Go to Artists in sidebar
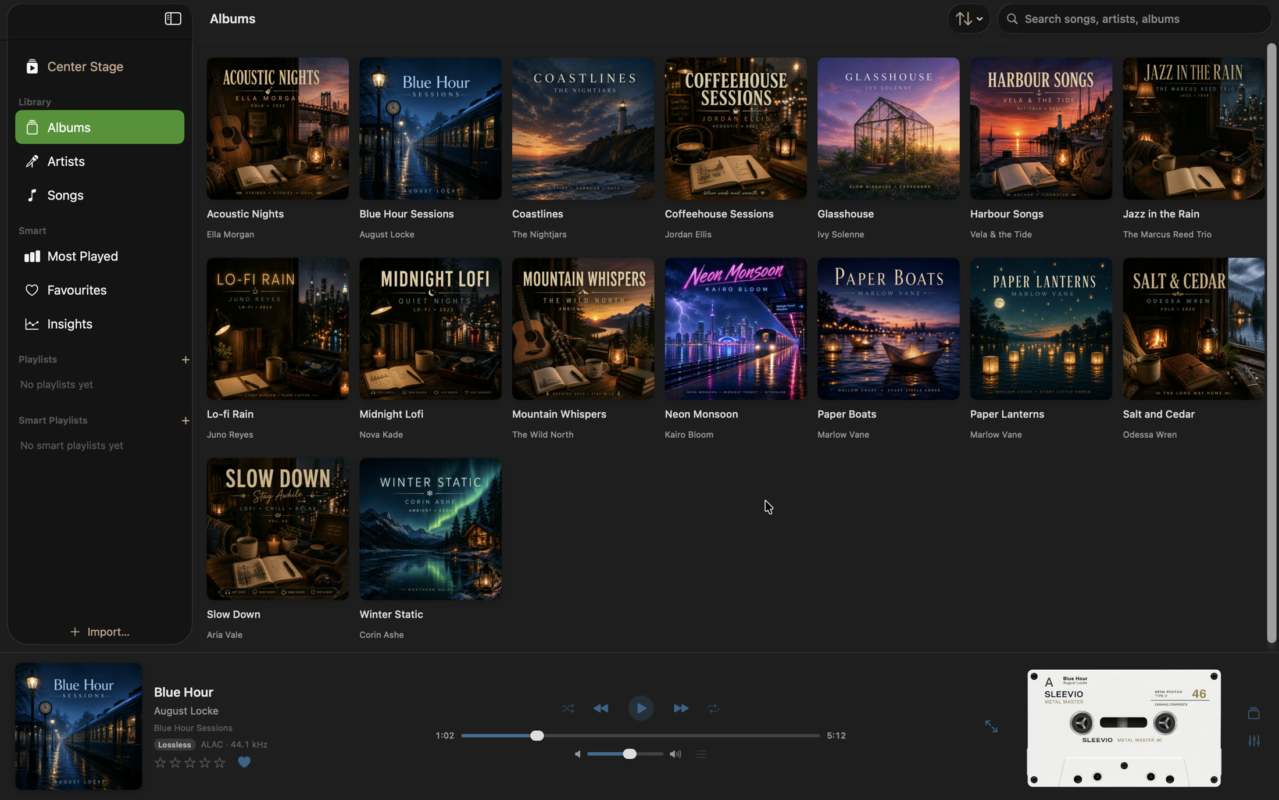This screenshot has width=1279, height=800. pos(99,161)
